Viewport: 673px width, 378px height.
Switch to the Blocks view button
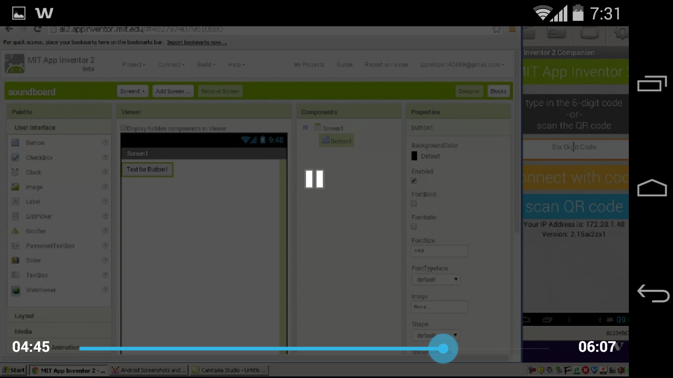[498, 91]
